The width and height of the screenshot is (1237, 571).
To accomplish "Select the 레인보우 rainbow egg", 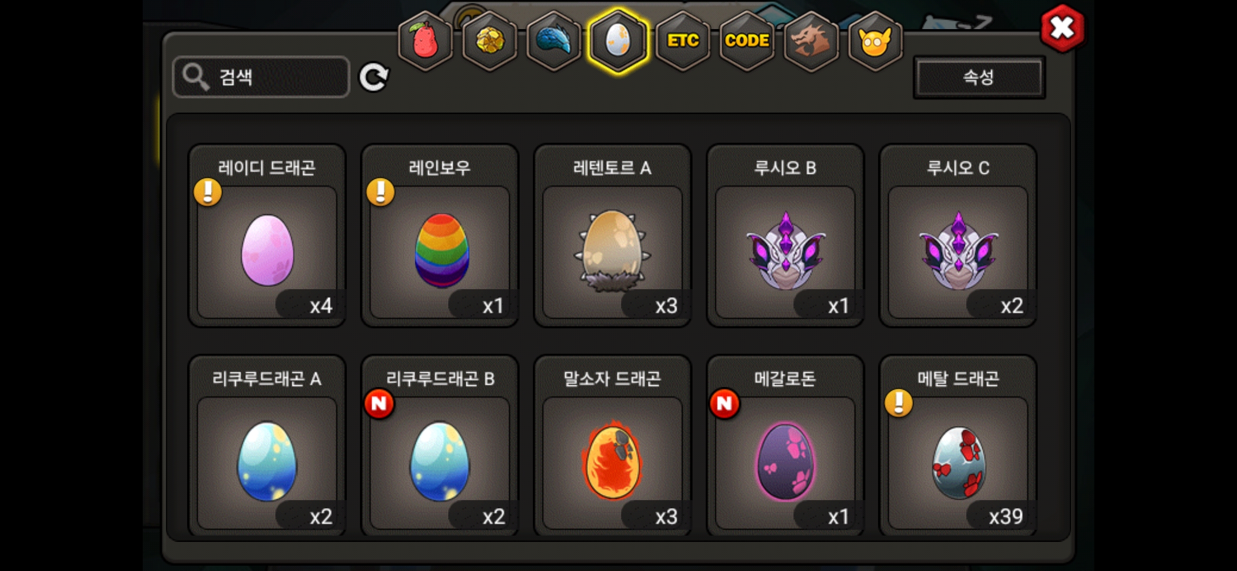I will point(440,235).
